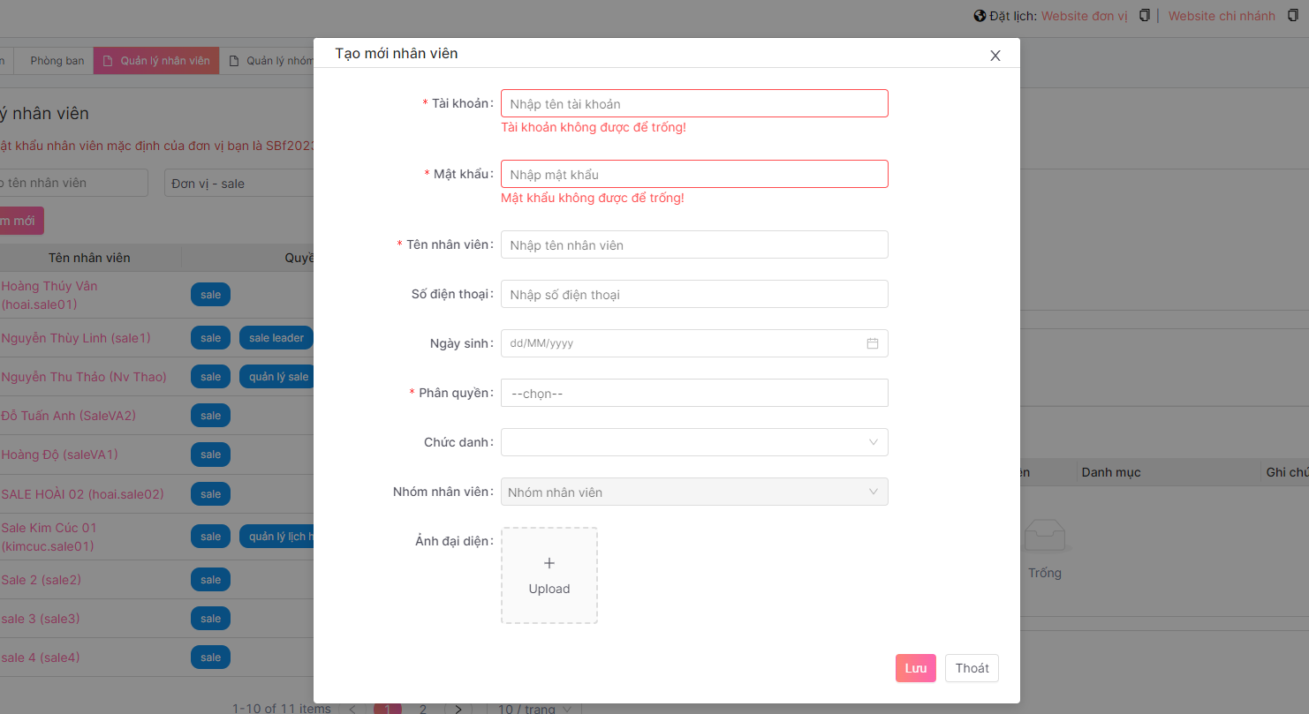Viewport: 1309px width, 714px height.
Task: Close the Tạo mới nhân viên dialog
Action: point(995,56)
